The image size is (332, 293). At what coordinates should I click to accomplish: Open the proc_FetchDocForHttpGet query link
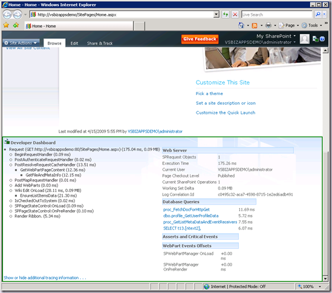(x=186, y=209)
